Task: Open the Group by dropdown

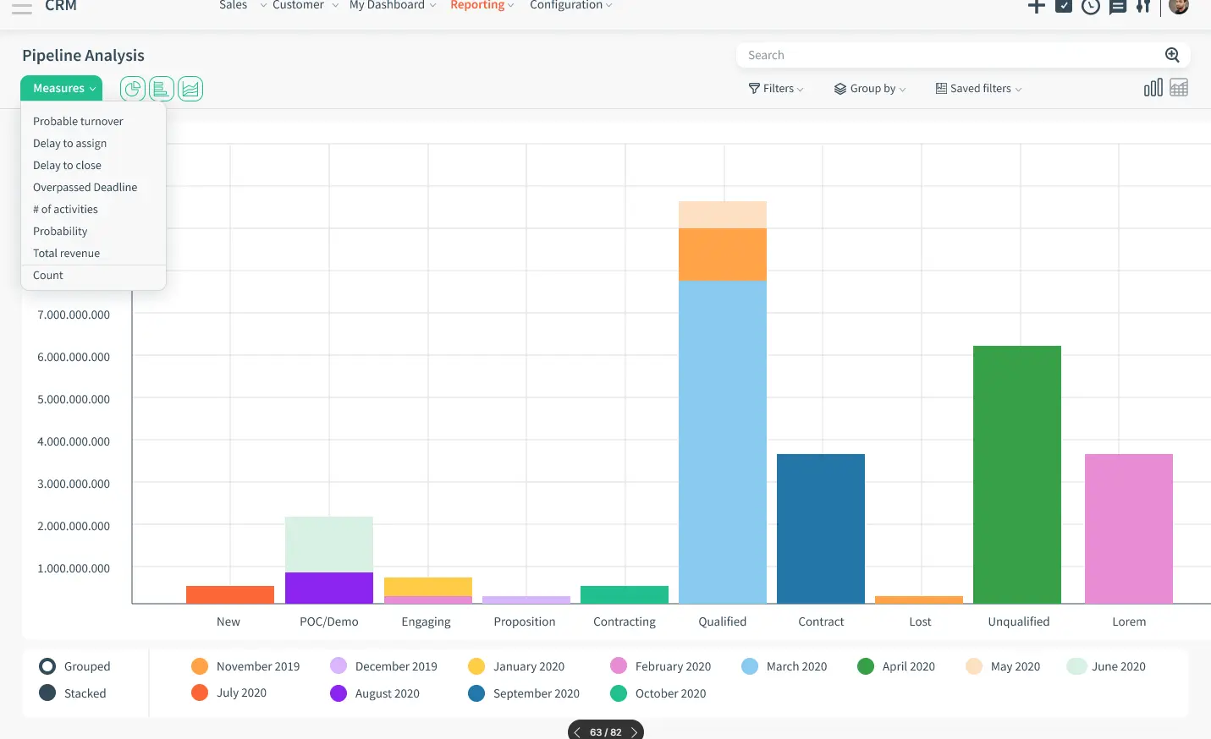Action: (870, 89)
